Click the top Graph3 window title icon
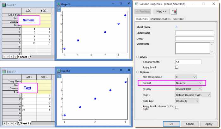The width and height of the screenshot is (221, 129). (x=58, y=4)
